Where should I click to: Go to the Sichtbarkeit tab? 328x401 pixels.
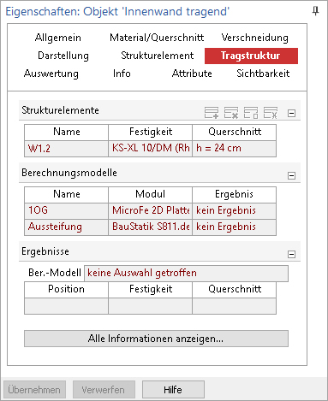tap(263, 74)
